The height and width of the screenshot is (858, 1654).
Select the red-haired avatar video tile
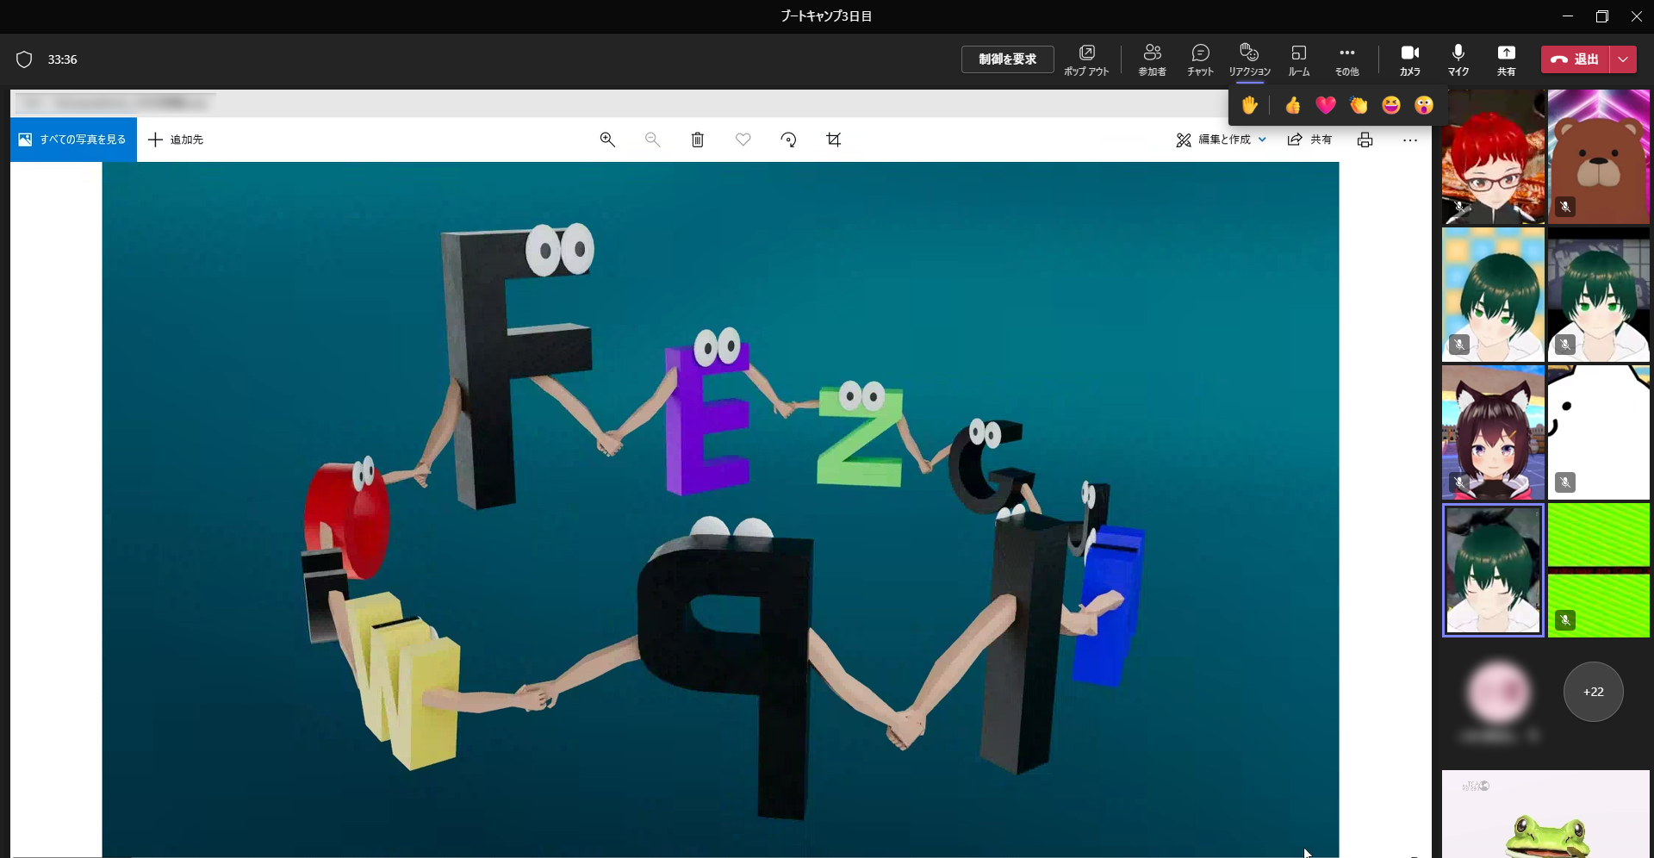tap(1493, 157)
